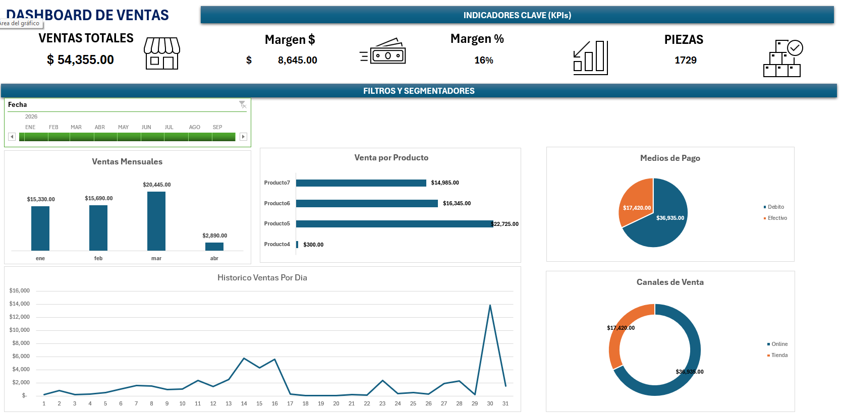The height and width of the screenshot is (413, 842).
Task: Click the cash money icon beside Margen $
Action: (383, 51)
